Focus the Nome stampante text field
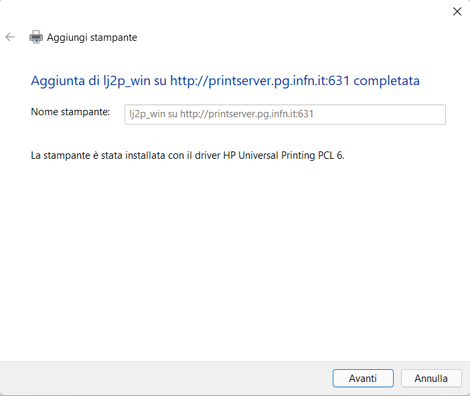The image size is (470, 396). (x=285, y=115)
